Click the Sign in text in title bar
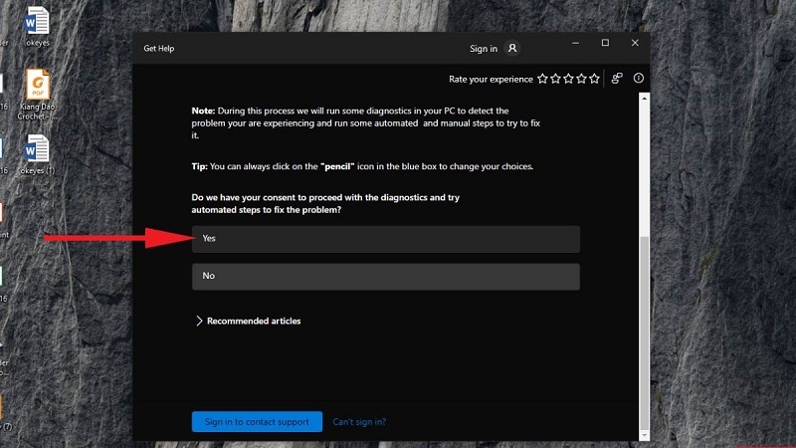 [x=484, y=48]
